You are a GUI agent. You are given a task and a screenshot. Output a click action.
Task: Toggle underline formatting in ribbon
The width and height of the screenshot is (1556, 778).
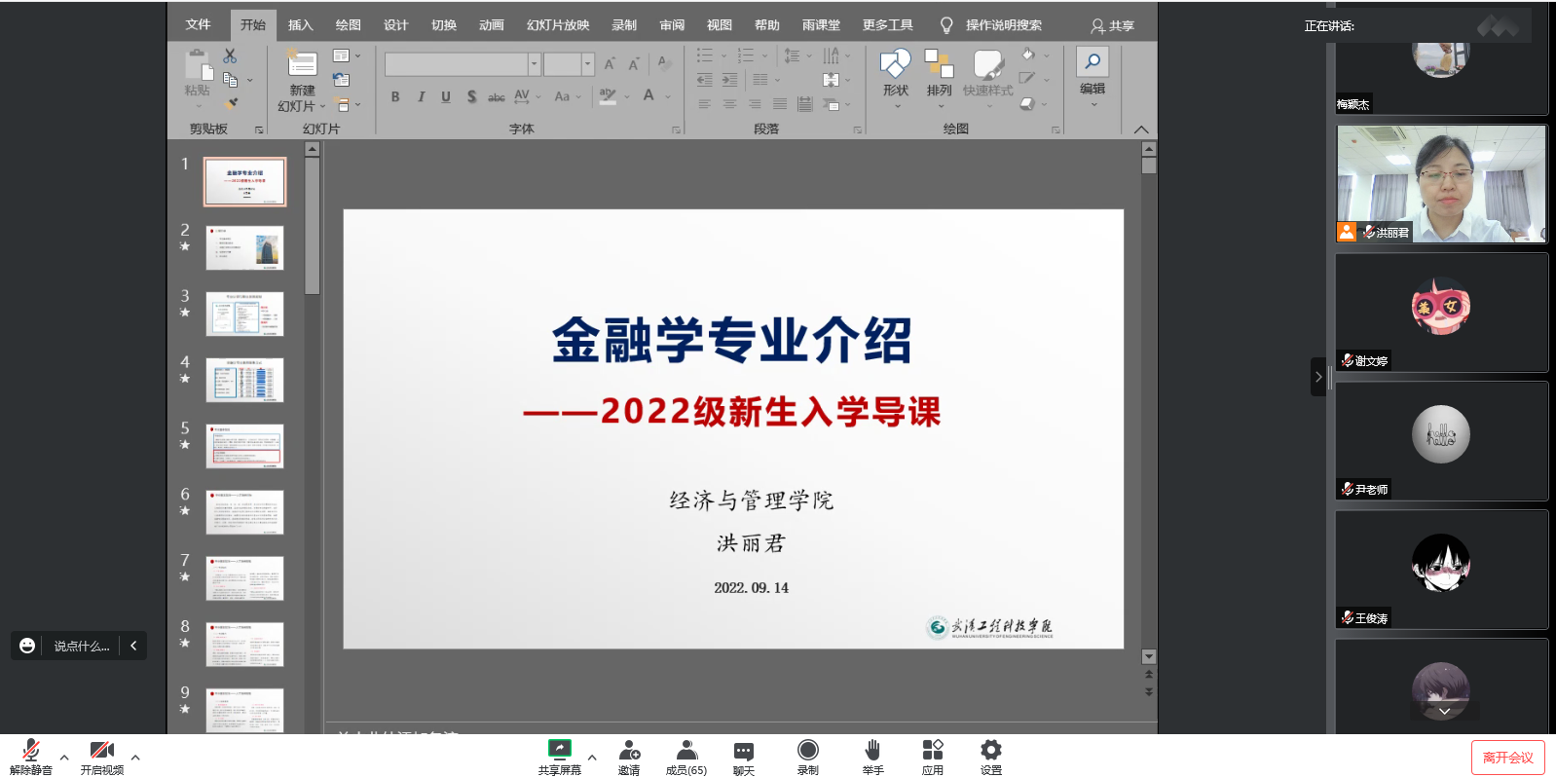[446, 96]
